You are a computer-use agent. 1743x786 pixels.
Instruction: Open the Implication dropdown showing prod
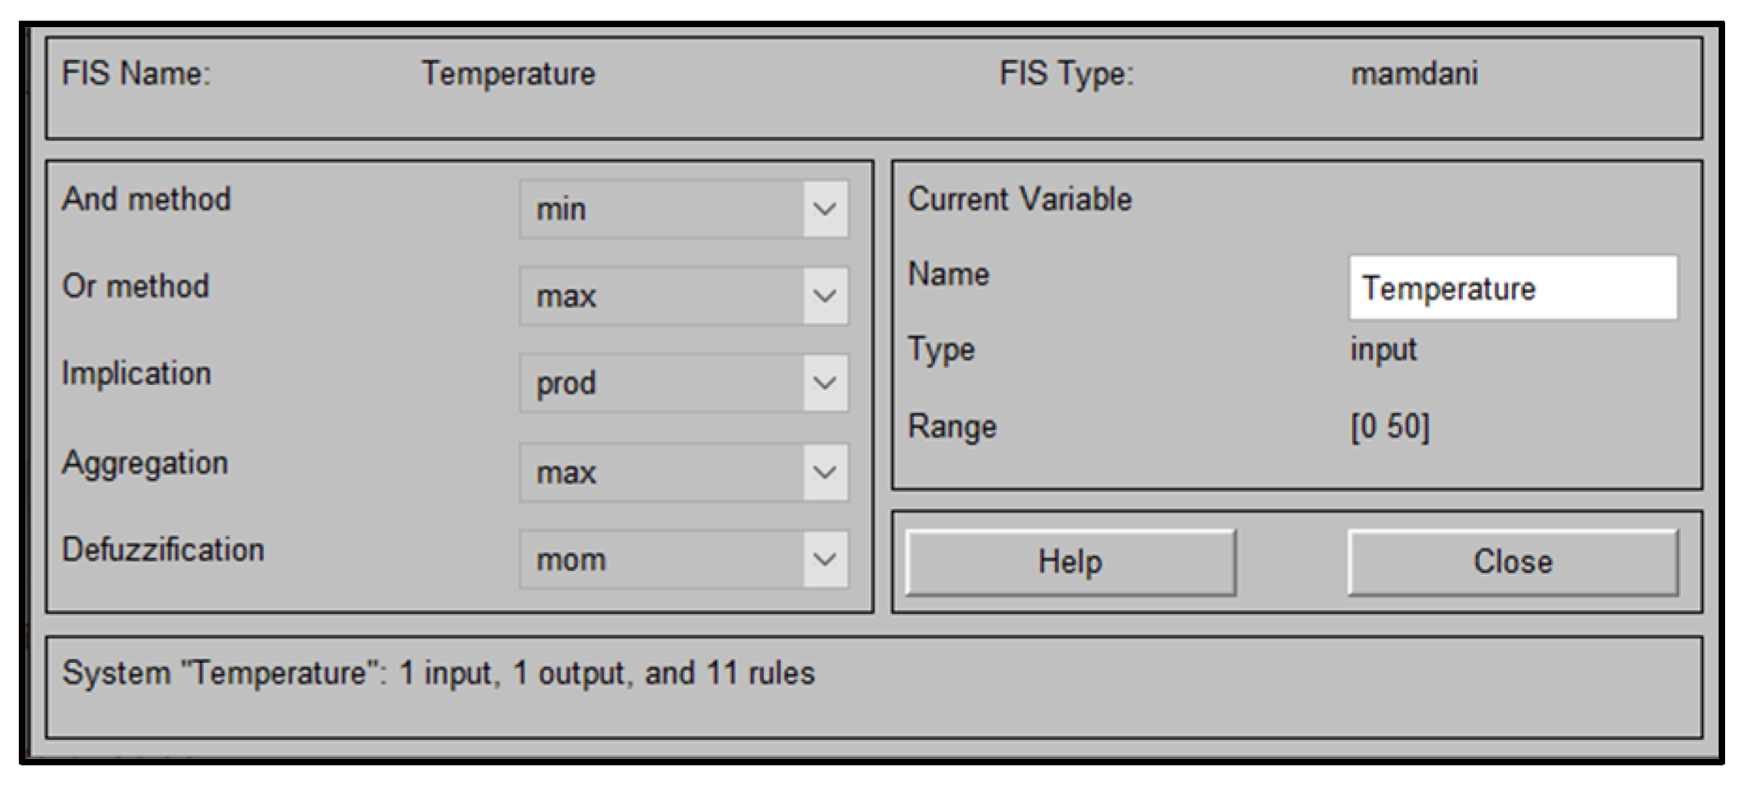(683, 383)
